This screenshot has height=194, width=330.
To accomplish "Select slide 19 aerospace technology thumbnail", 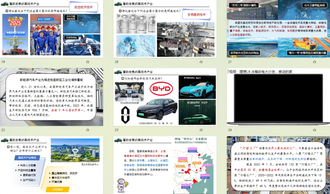I will [52, 29].
